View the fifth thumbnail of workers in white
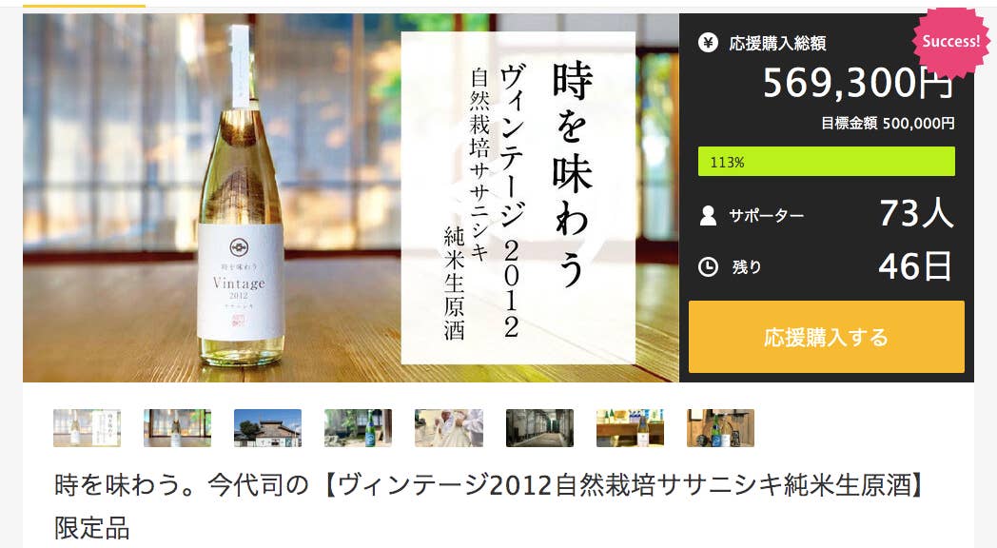Image resolution: width=997 pixels, height=548 pixels. [x=449, y=428]
